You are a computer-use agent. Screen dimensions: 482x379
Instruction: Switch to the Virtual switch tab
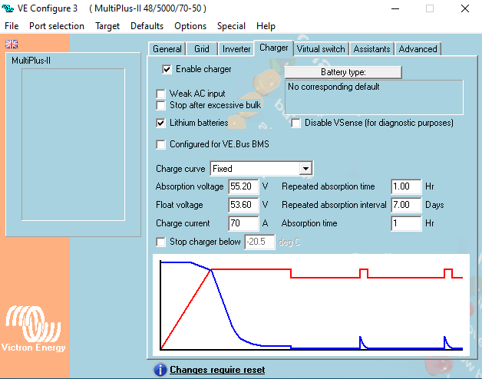(x=321, y=49)
